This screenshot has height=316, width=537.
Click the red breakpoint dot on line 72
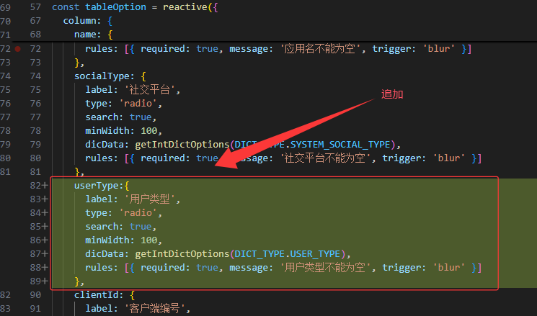coord(17,48)
